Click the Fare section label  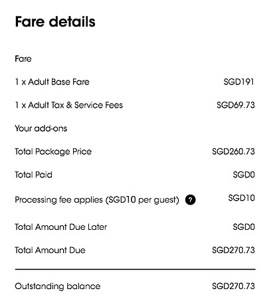point(23,59)
